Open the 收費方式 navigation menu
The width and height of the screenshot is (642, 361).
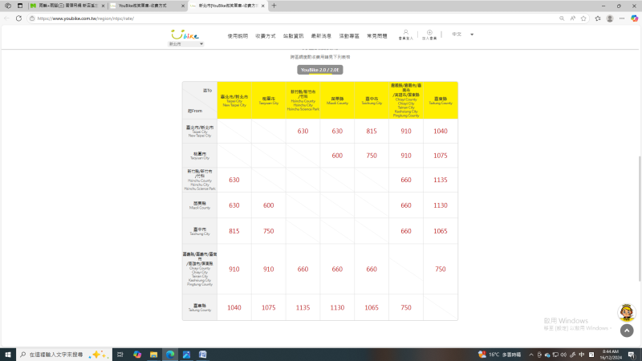(266, 36)
